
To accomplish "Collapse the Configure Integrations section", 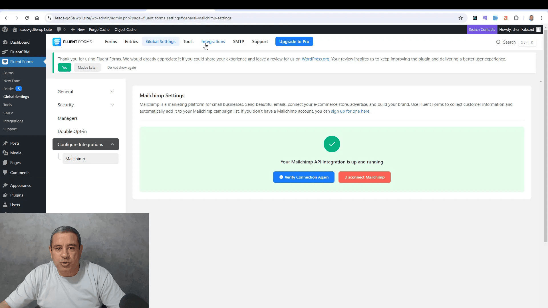I will pos(112,144).
